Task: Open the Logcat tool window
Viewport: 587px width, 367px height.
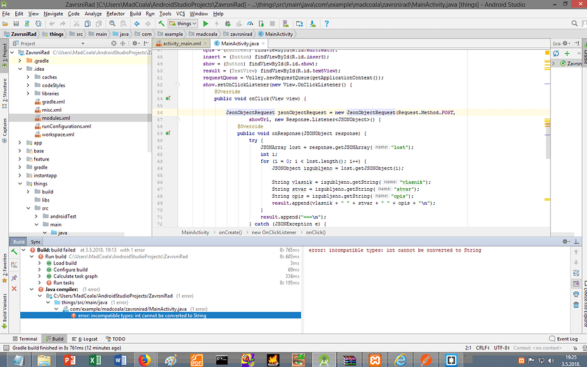Action: pyautogui.click(x=85, y=339)
